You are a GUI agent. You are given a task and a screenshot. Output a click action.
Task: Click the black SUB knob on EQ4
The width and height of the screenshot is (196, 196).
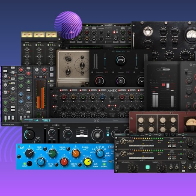tap(30, 153)
